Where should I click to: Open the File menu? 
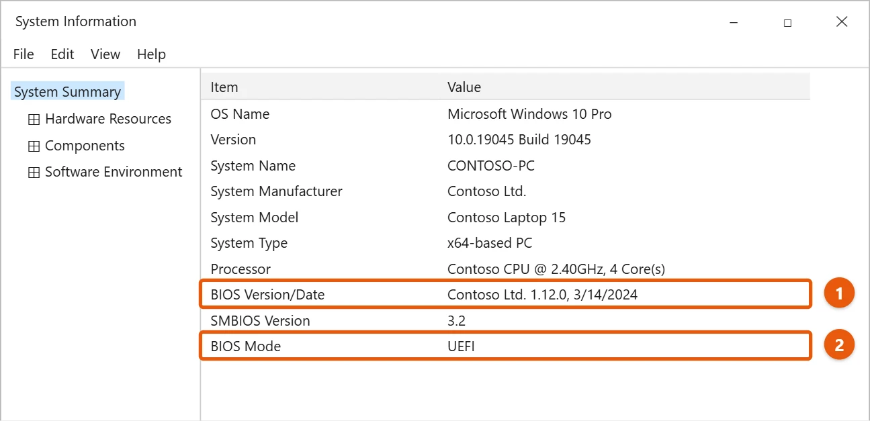click(24, 54)
